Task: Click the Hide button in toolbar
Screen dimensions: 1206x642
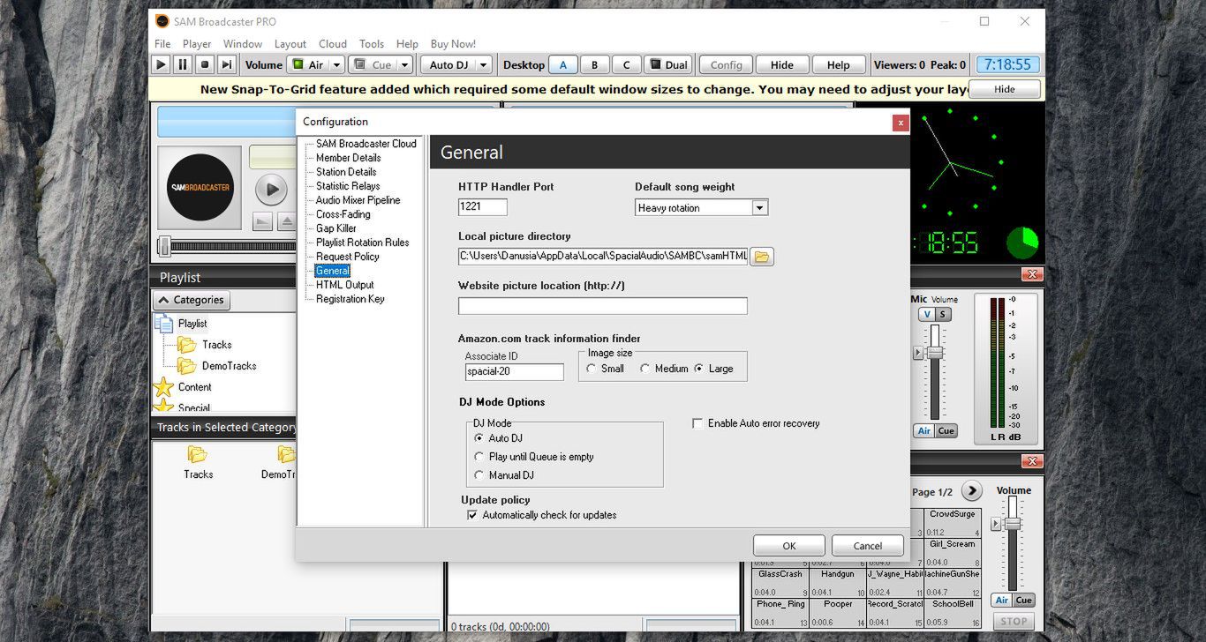Action: click(x=782, y=64)
